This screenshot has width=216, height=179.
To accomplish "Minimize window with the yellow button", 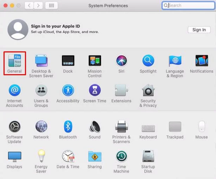I will click(x=12, y=6).
